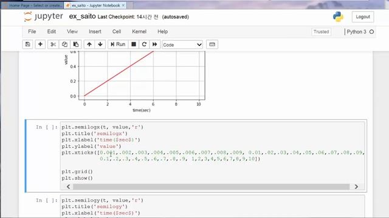Open the Insert menu
Image resolution: width=389 pixels, height=218 pixels.
pyautogui.click(x=95, y=31)
